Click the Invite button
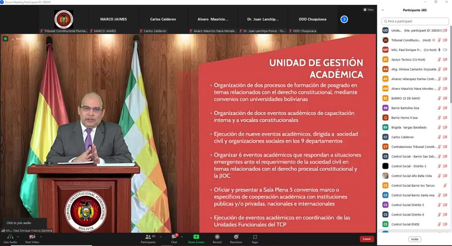452x246 pixels. coord(415,239)
